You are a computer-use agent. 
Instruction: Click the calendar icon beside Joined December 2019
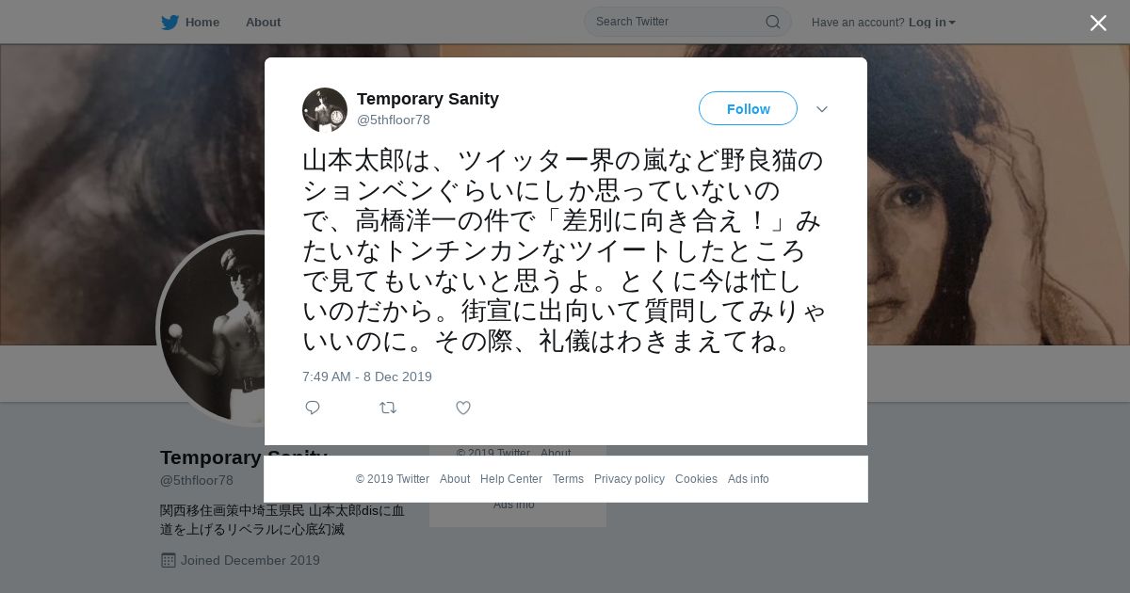(x=169, y=560)
